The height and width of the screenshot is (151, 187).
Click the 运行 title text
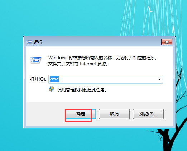pos(38,42)
